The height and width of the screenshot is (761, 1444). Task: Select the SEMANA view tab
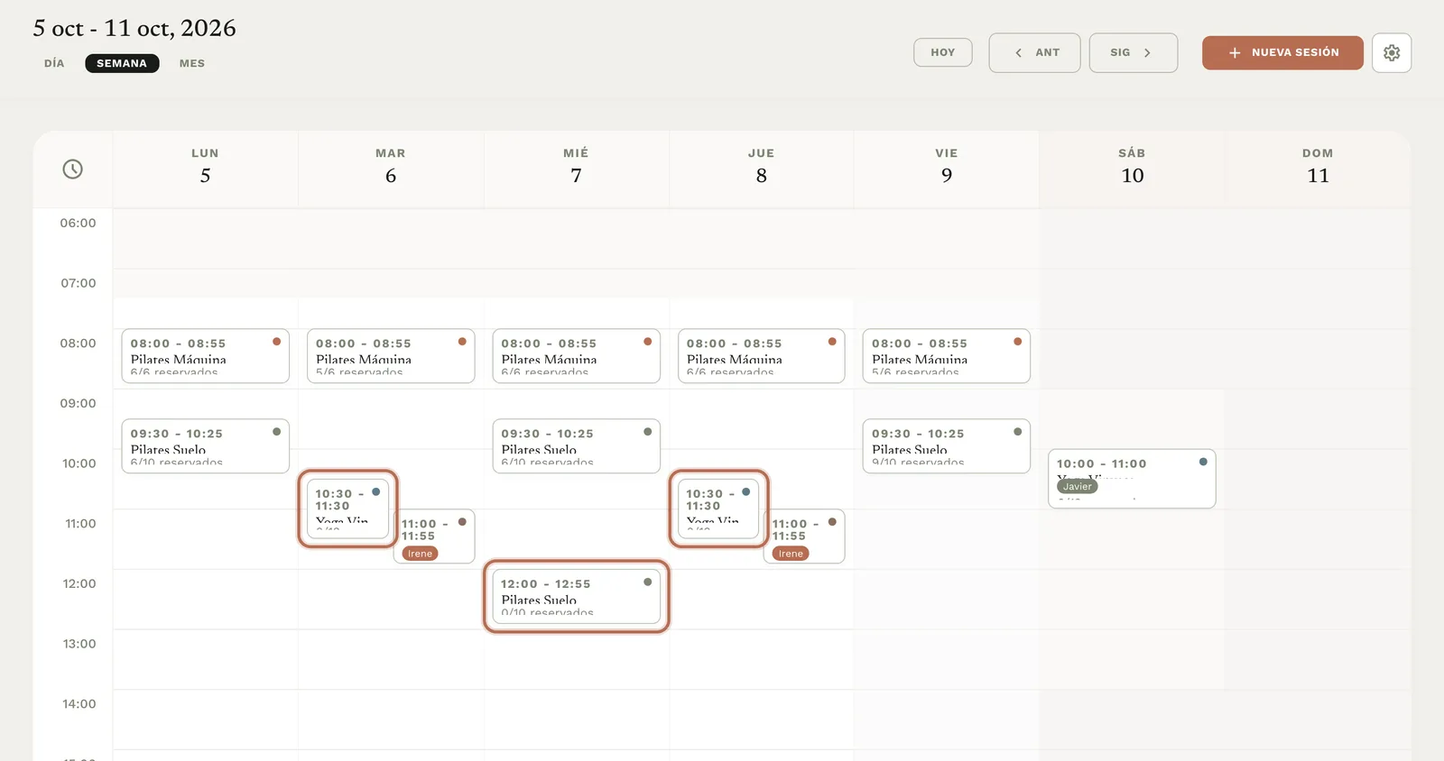122,63
